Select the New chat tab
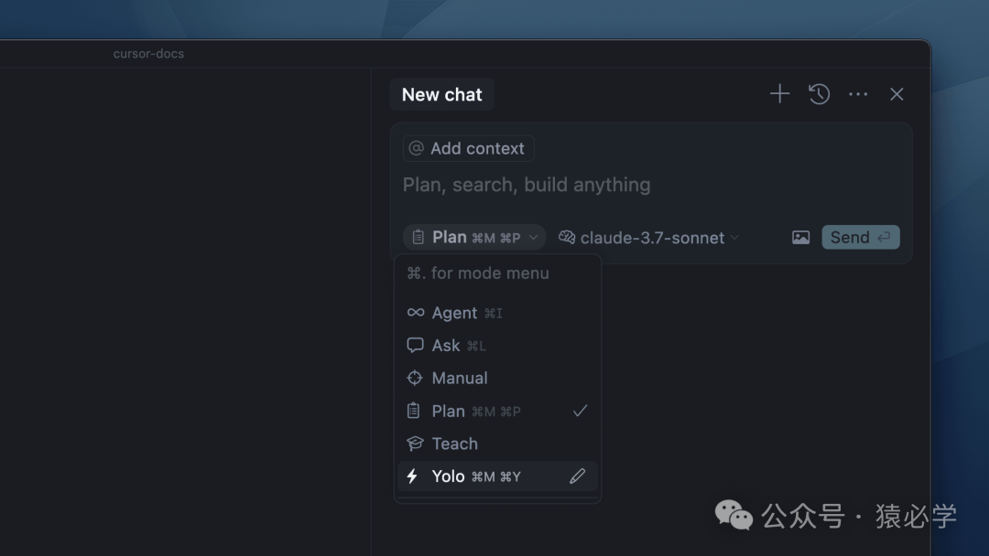The height and width of the screenshot is (556, 989). 441,94
